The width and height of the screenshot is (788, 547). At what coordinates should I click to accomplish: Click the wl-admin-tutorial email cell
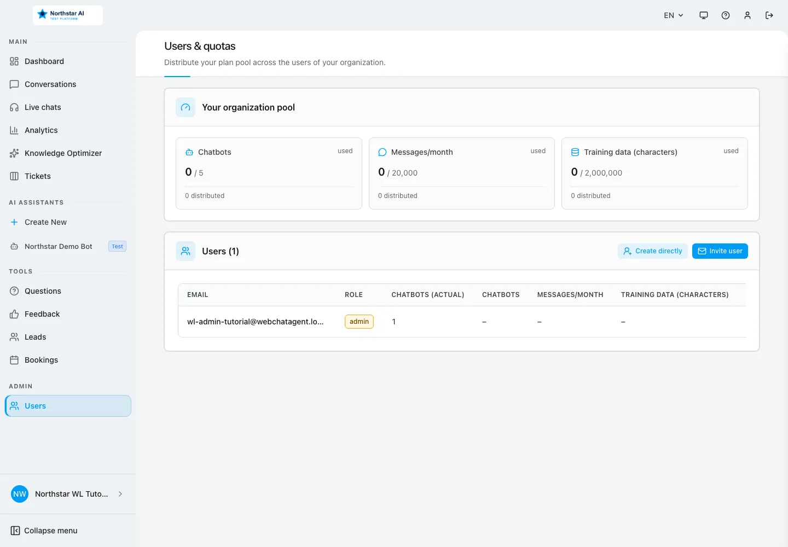(x=256, y=322)
